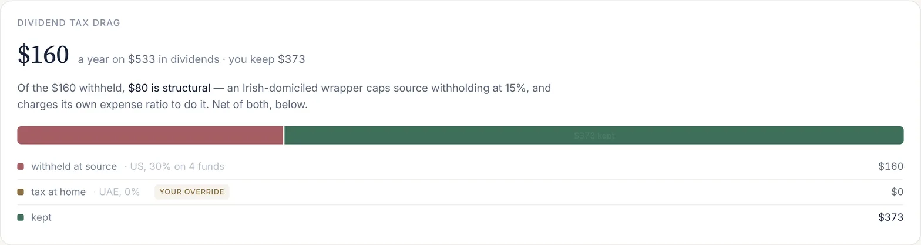The height and width of the screenshot is (245, 921).
Task: Click the green kept legend swatch
Action: pyautogui.click(x=21, y=217)
